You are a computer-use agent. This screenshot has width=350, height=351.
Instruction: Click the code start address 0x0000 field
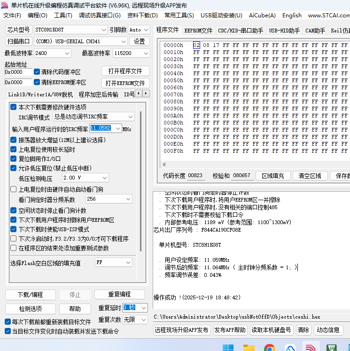(18, 72)
